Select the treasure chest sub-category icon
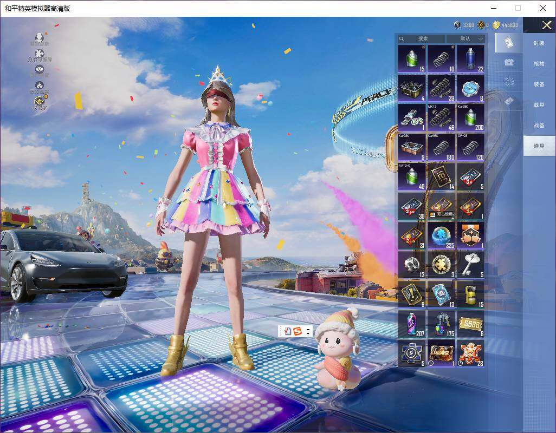This screenshot has height=433, width=556. coord(509,62)
